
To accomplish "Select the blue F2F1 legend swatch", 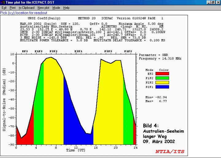I will coord(162,87).
